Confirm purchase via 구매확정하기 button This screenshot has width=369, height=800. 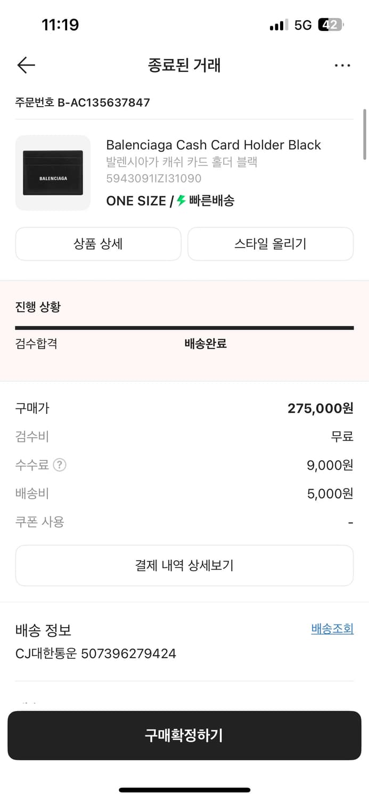point(184,735)
